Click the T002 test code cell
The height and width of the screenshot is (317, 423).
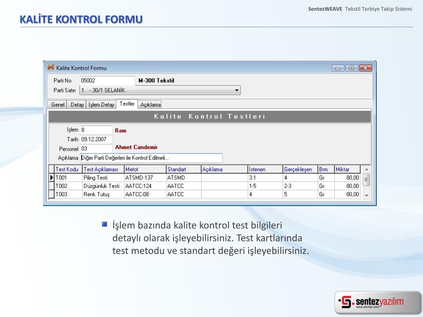[68, 186]
